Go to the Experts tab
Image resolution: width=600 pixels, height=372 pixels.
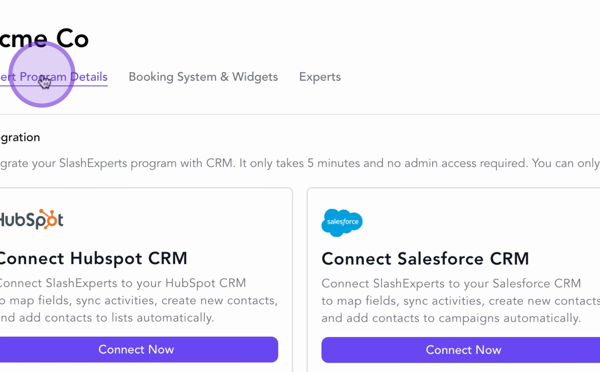(x=320, y=77)
